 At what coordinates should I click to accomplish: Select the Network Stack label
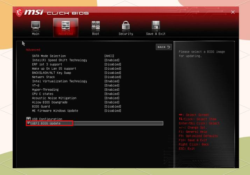point(43,77)
